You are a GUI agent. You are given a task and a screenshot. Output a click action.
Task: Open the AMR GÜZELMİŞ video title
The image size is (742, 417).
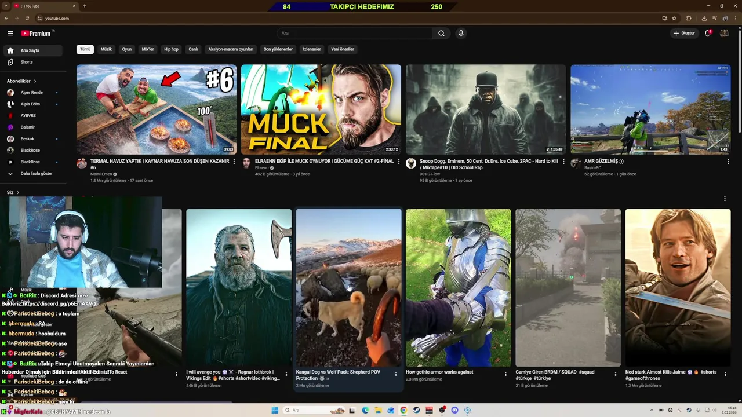click(x=604, y=162)
